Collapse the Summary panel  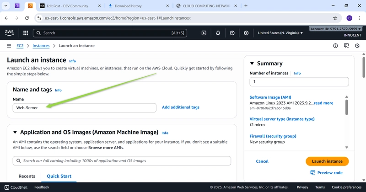click(x=252, y=64)
